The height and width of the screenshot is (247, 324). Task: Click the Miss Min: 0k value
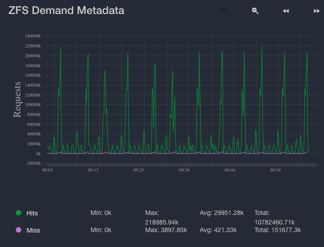101,230
